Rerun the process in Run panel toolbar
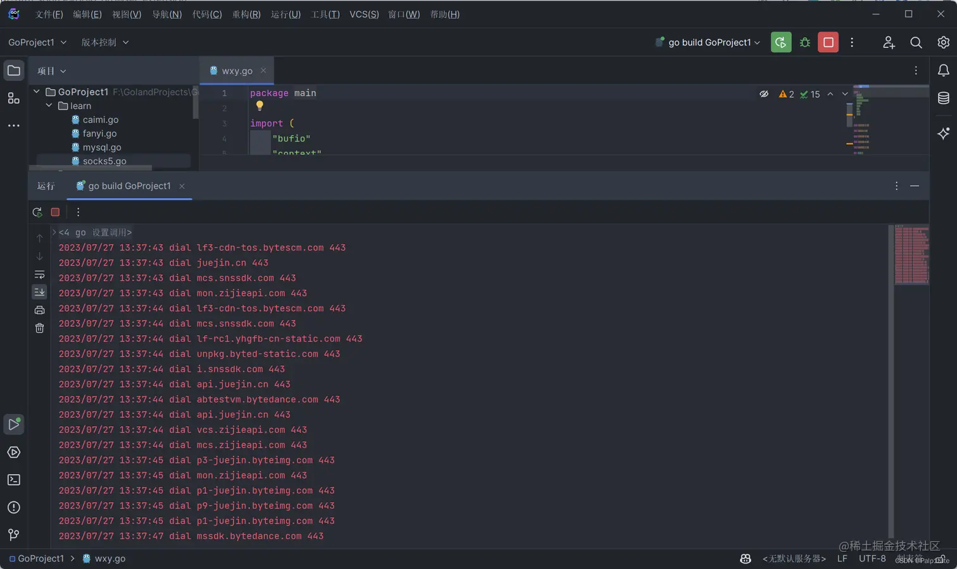 [x=37, y=212]
